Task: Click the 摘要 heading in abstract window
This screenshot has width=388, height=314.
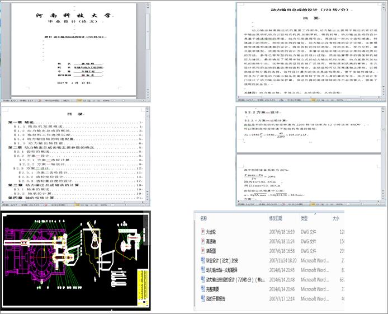Action: click(311, 18)
